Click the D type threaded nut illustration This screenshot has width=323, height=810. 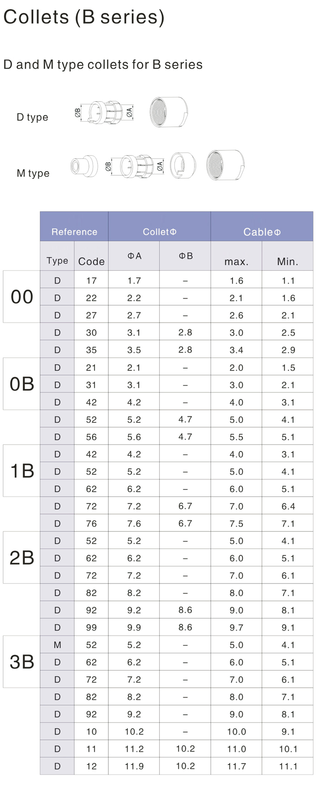click(x=168, y=112)
